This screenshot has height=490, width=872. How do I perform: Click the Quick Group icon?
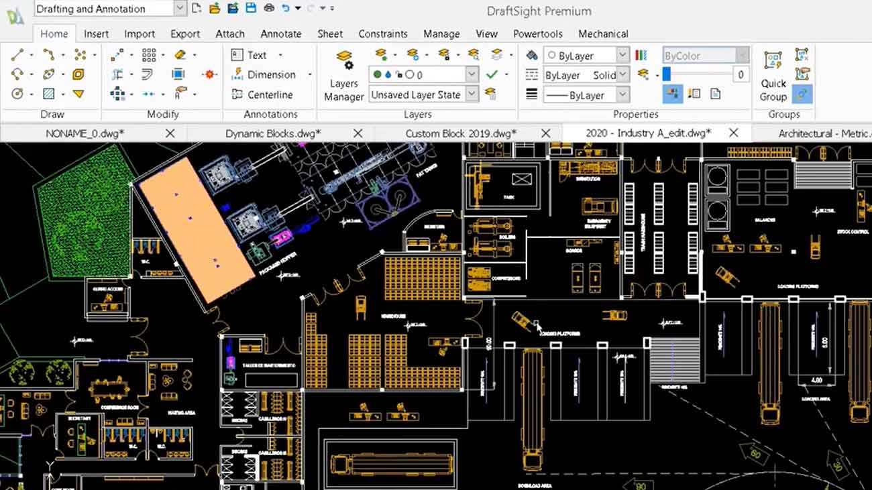click(x=773, y=75)
